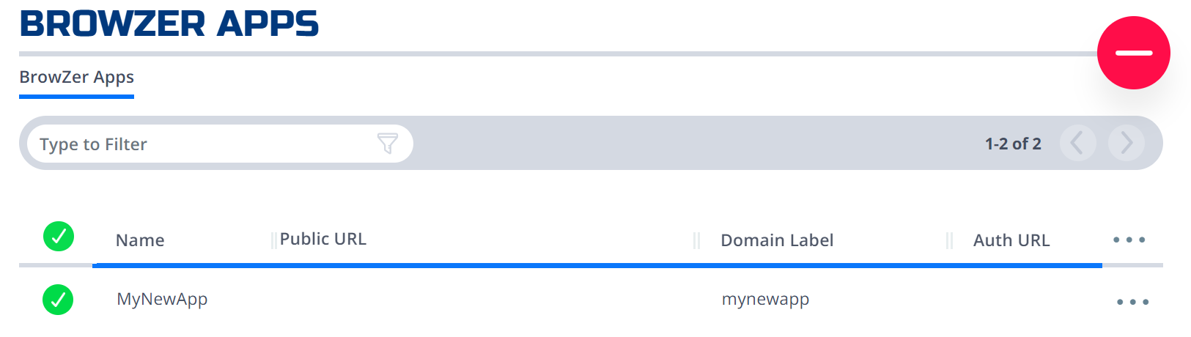Click the 1-2 of 2 page count
Screen dimensions: 1191x337
click(1013, 144)
